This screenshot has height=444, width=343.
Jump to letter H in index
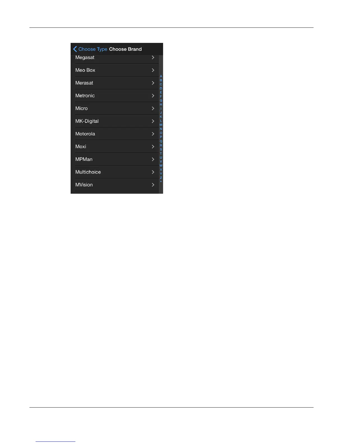(x=161, y=105)
